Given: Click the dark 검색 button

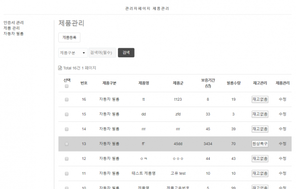Looking at the screenshot, I should tap(126, 52).
